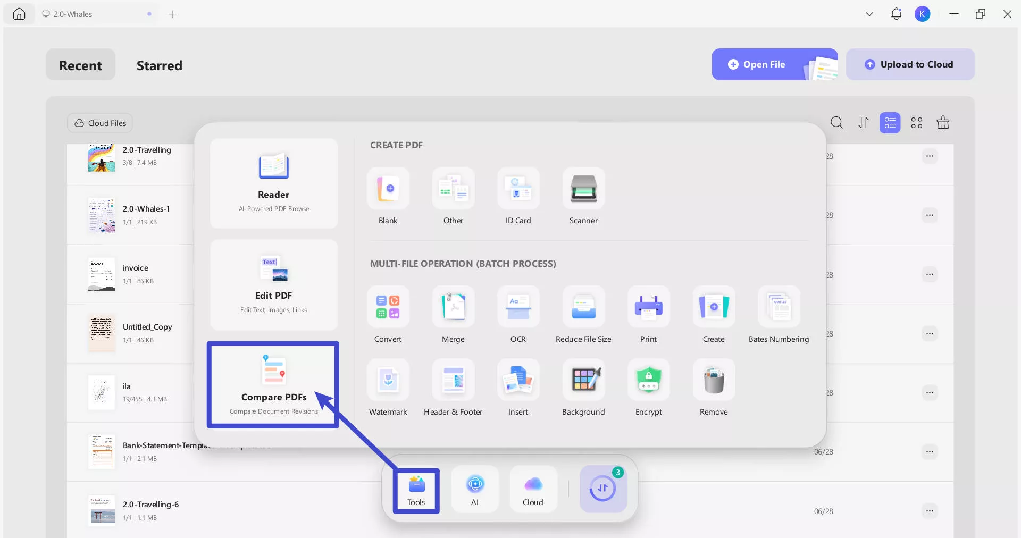Screen dimensions: 1021x538
Task: Select the Recent tab
Action: pos(80,65)
